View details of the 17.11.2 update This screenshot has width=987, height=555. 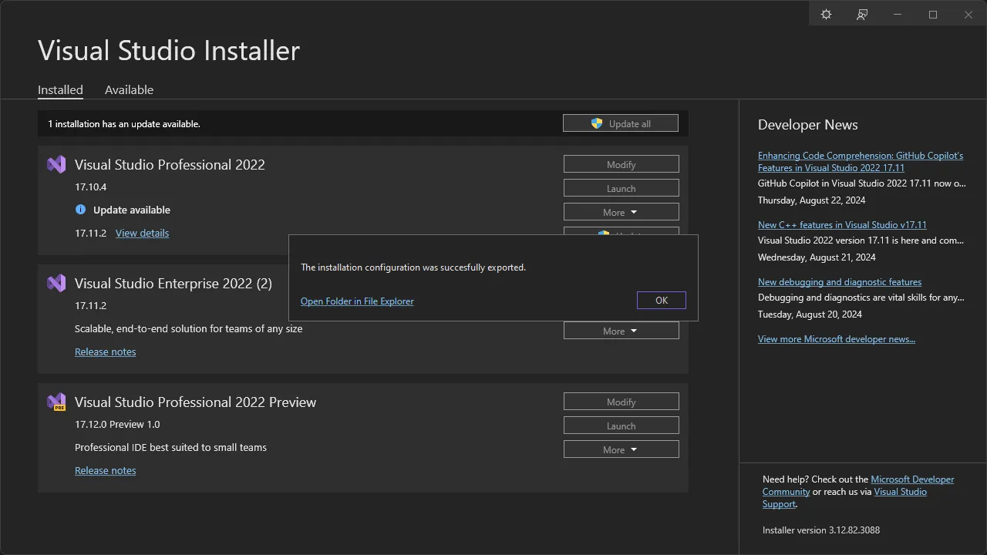point(142,233)
